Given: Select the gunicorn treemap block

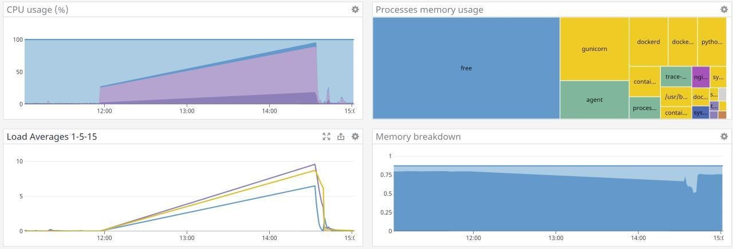Looking at the screenshot, I should coord(594,49).
